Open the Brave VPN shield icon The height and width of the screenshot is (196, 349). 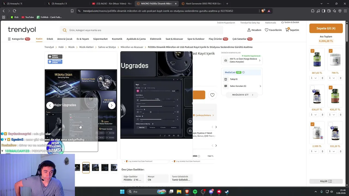click(340, 11)
